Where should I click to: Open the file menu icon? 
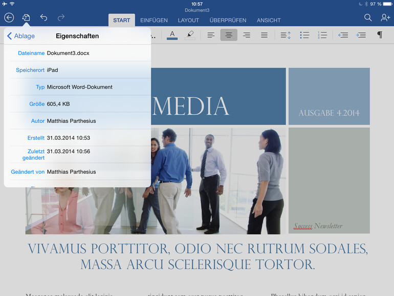[26, 18]
